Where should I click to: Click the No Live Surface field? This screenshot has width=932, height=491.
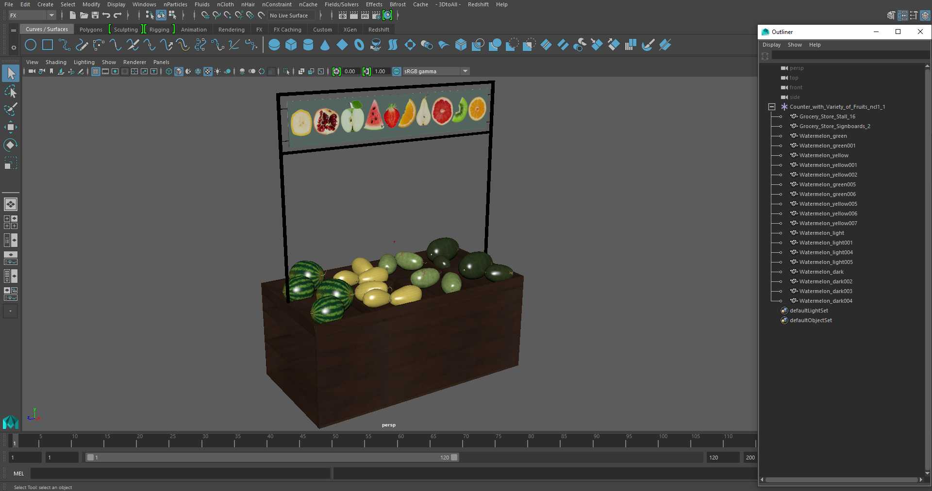291,16
